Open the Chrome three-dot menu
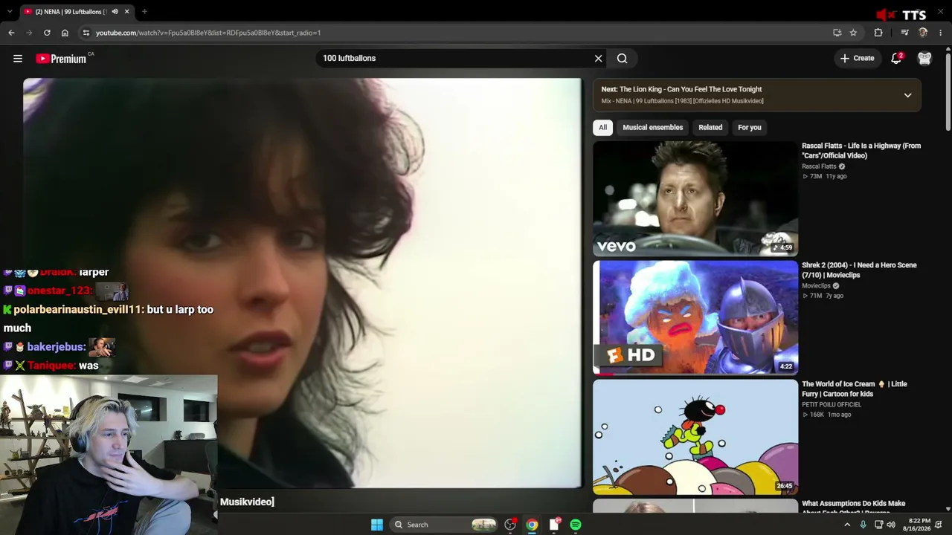The image size is (952, 535). click(x=941, y=33)
